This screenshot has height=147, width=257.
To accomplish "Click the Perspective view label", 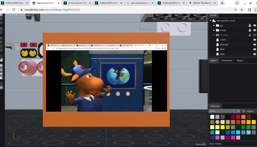I will pyautogui.click(x=12, y=15).
